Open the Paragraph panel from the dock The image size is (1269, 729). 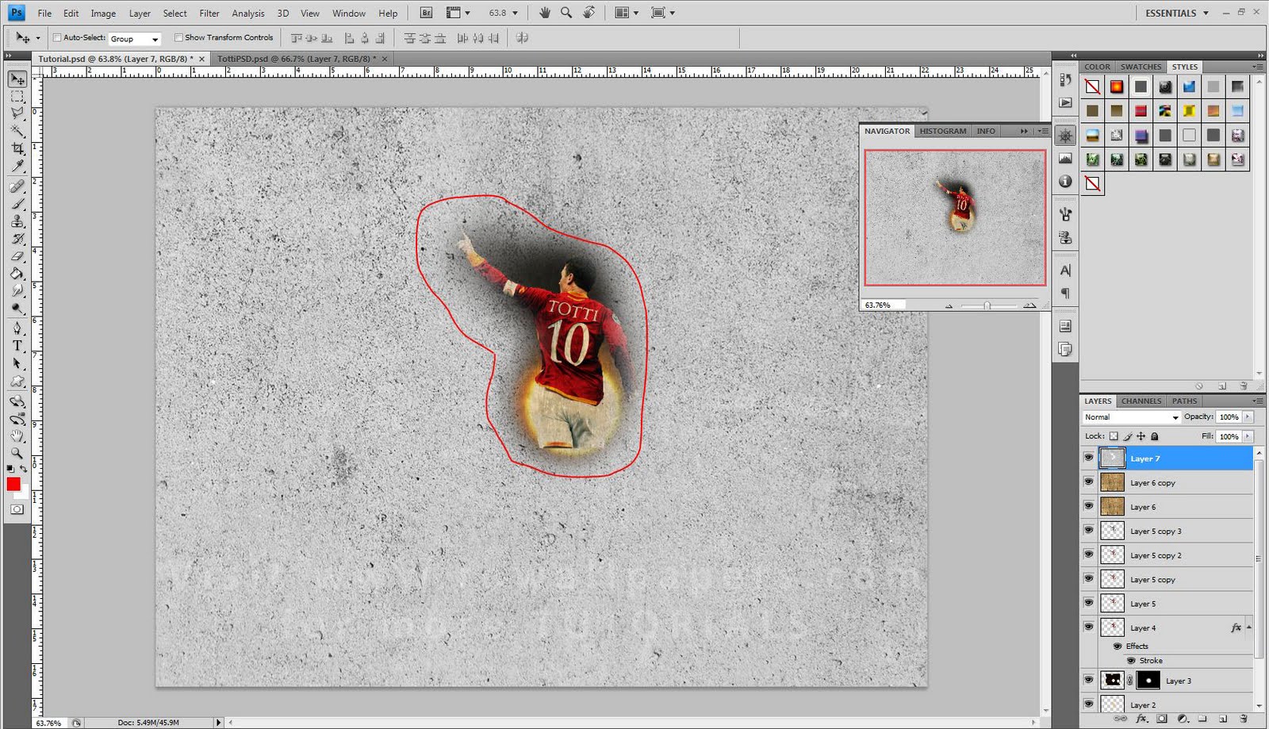point(1065,294)
